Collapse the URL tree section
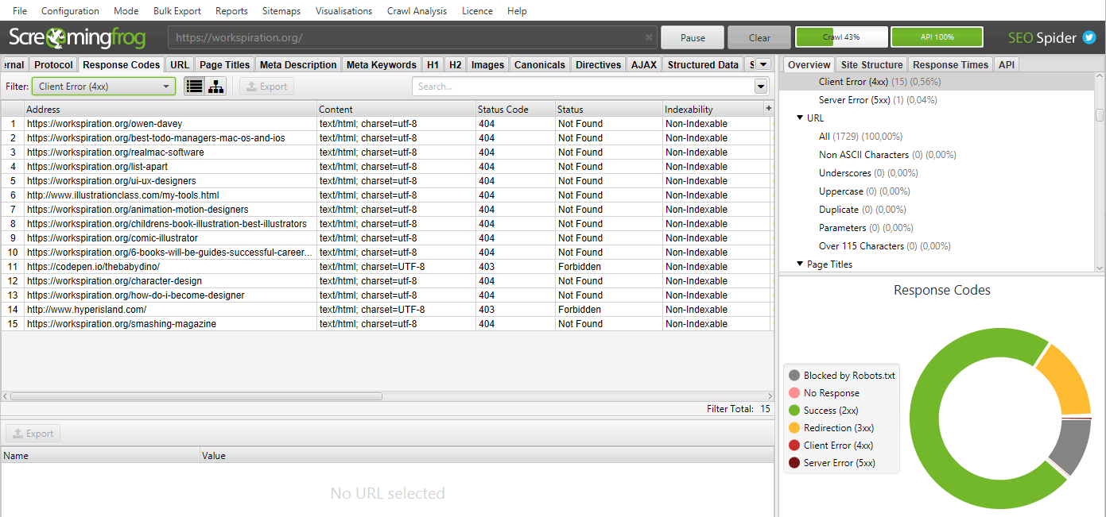 click(800, 118)
